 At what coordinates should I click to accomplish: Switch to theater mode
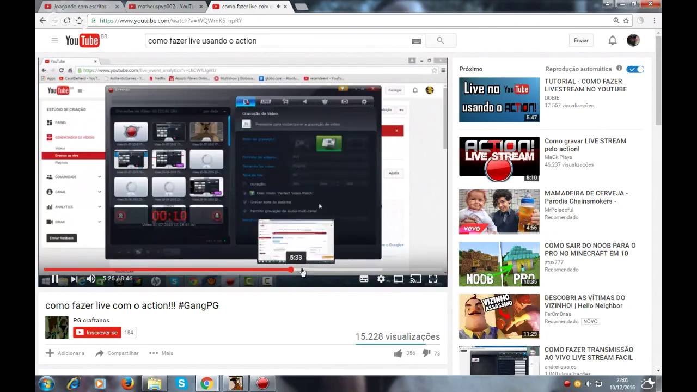(399, 279)
